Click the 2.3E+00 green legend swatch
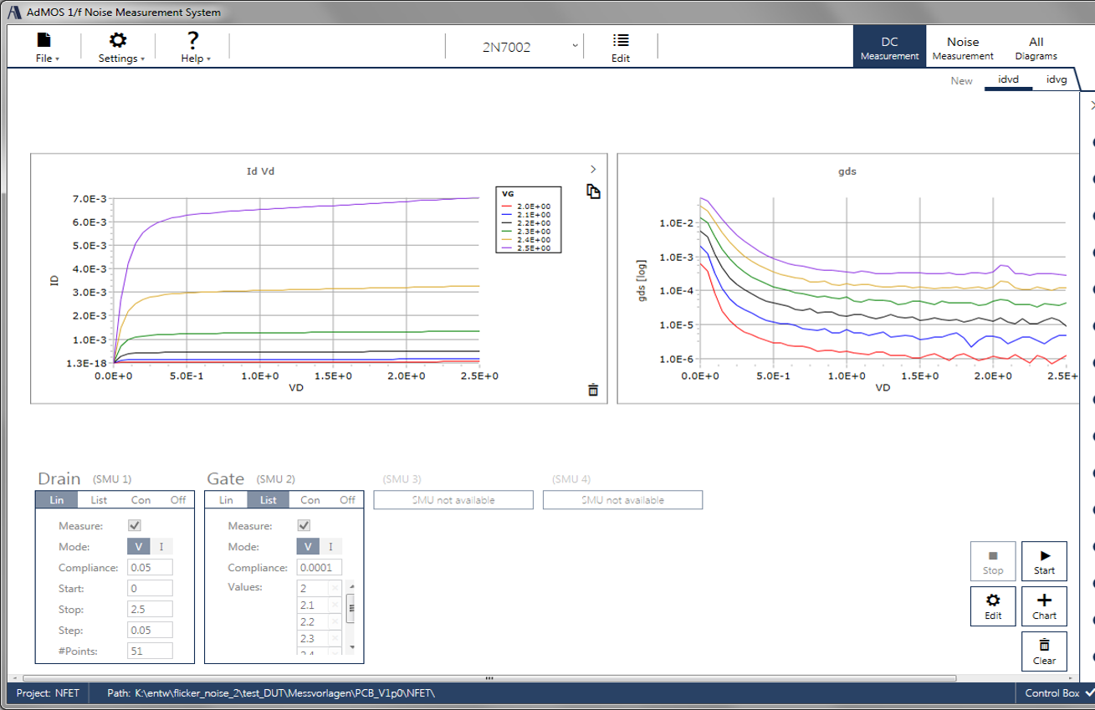The height and width of the screenshot is (710, 1095). [506, 232]
